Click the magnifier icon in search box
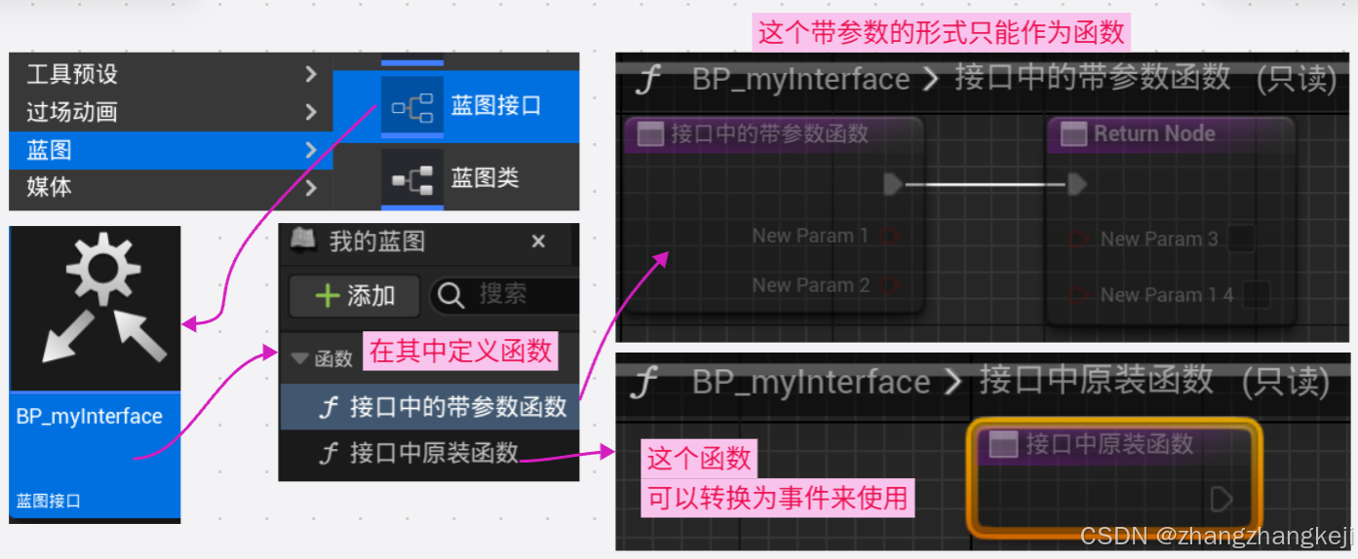Viewport: 1358px width, 559px height. coord(451,296)
